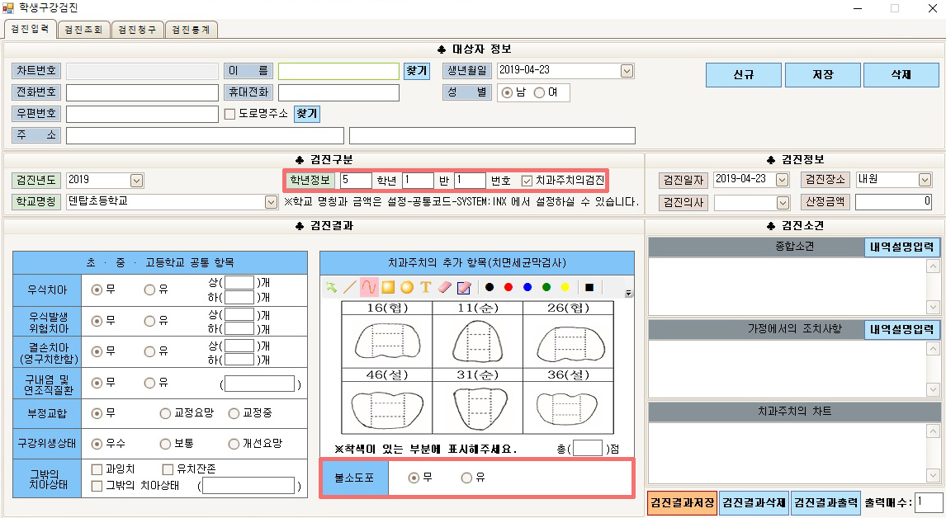Select the curve drawing tool

(x=369, y=288)
